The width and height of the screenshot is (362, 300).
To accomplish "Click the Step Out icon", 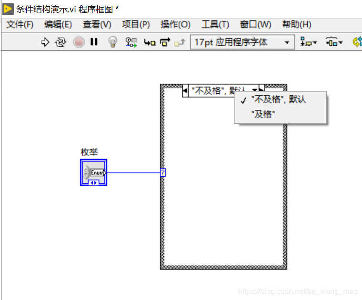I will [x=180, y=42].
